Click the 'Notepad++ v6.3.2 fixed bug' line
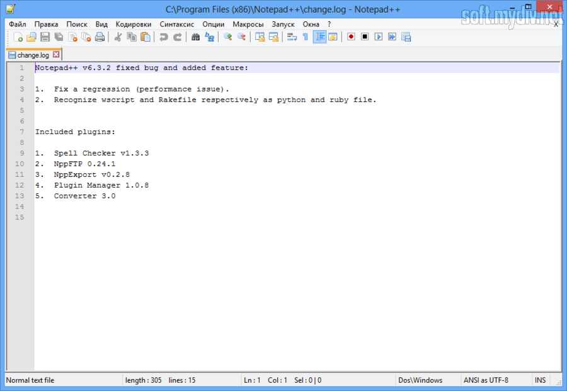 coord(141,67)
